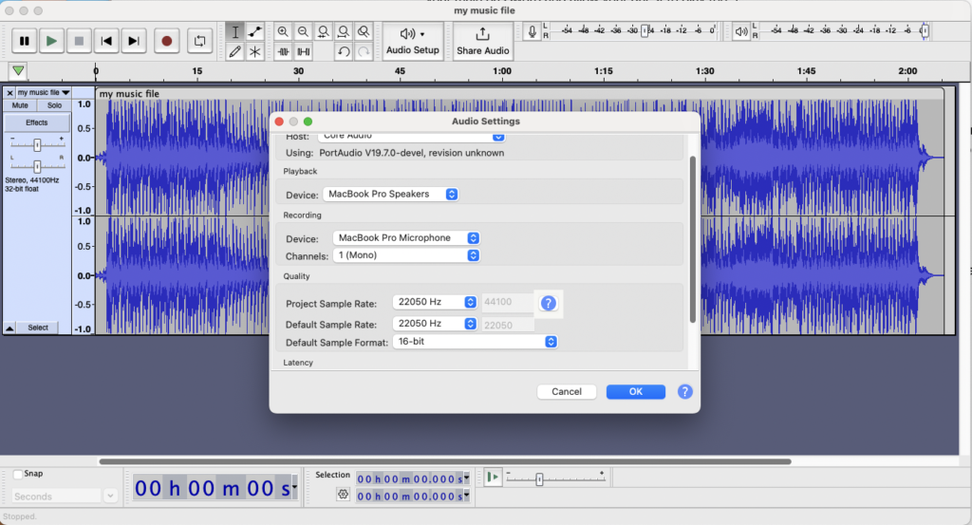
Task: Click the Record button
Action: point(167,41)
